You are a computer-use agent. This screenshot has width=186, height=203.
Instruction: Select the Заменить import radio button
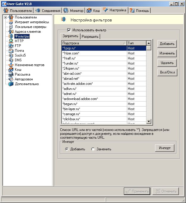(93, 149)
